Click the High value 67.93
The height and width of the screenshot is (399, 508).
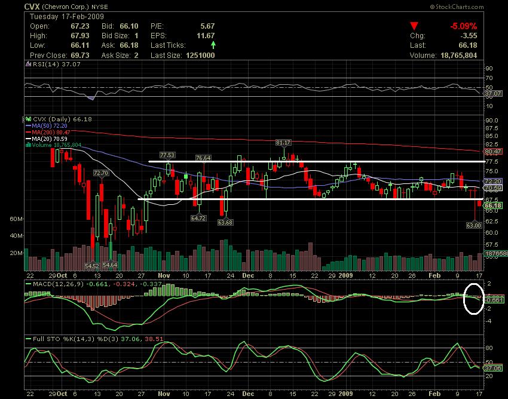[80, 36]
